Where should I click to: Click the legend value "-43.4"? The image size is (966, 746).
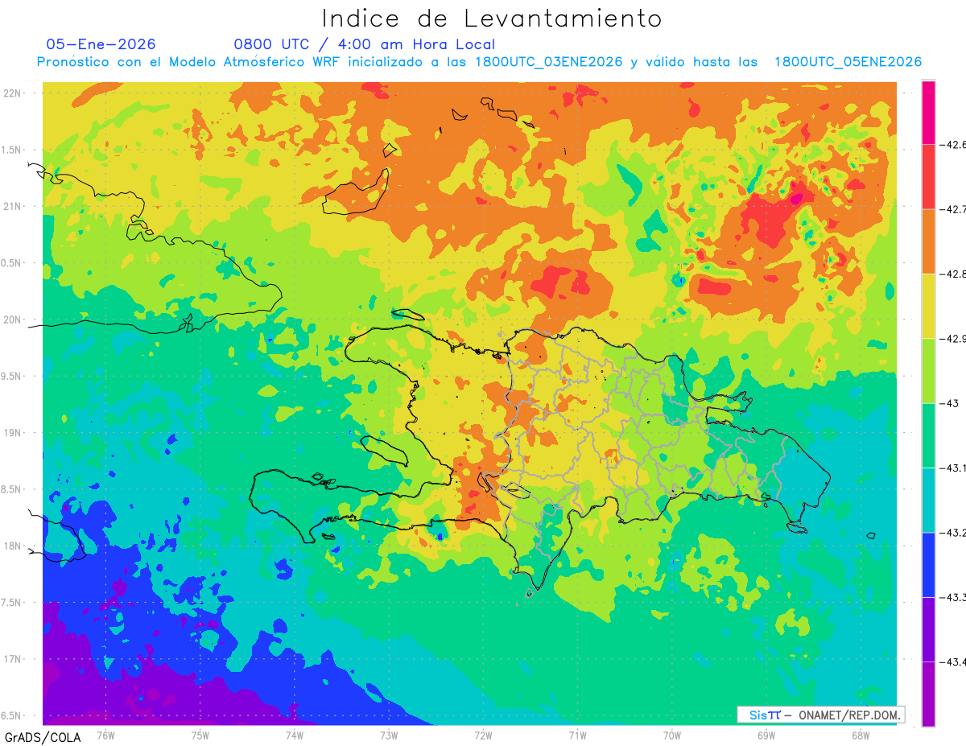click(x=952, y=662)
